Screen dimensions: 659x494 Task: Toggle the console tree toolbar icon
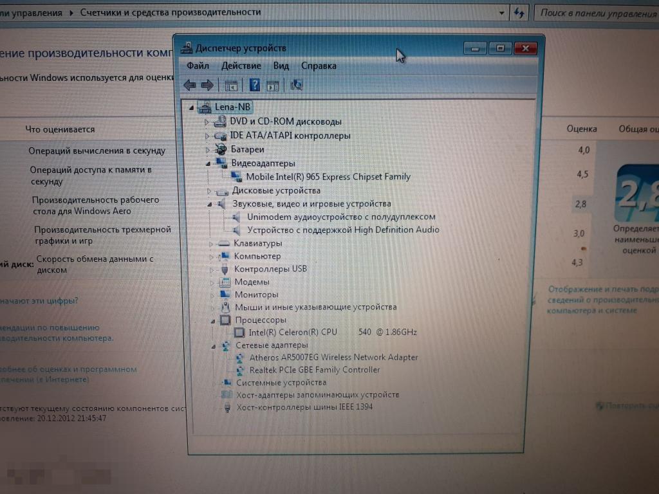coord(231,86)
